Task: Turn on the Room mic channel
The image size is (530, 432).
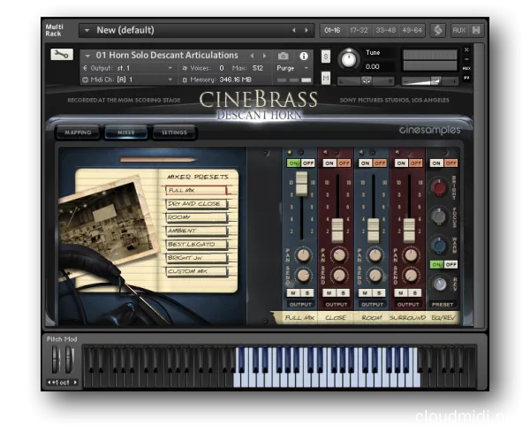Action: pos(365,163)
